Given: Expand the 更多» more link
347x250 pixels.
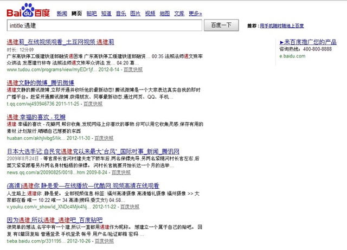Looking at the screenshot, I should pyautogui.click(x=195, y=14).
